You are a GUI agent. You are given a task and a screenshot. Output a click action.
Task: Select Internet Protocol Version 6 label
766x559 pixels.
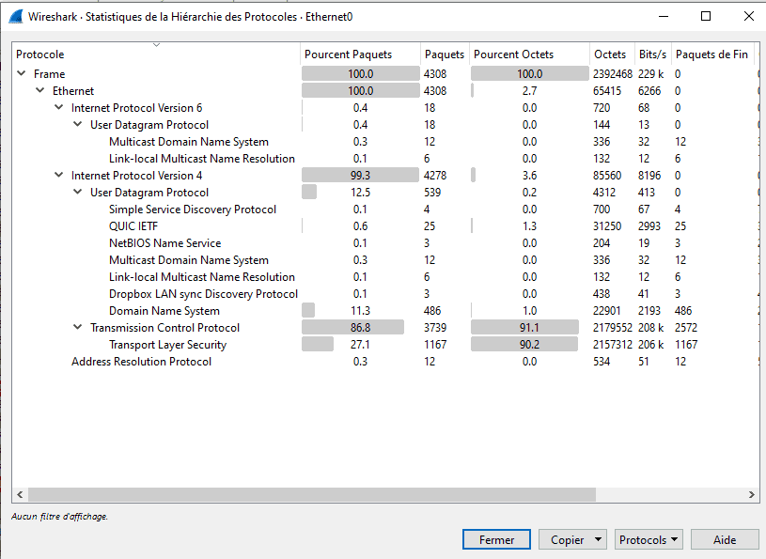(137, 107)
